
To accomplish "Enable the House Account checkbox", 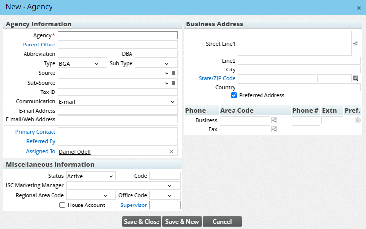I will [x=62, y=205].
